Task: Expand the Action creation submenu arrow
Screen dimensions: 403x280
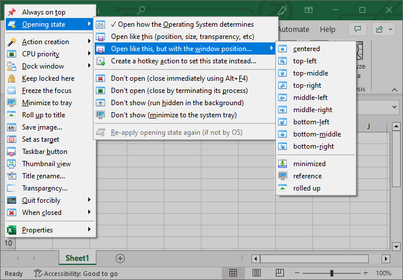Action: [89, 41]
